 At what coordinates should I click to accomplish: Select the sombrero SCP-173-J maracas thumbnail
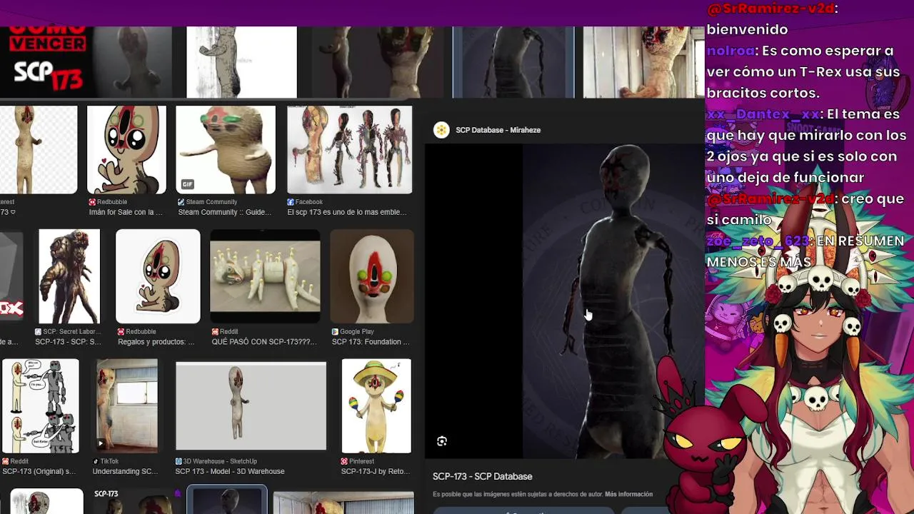pos(376,405)
